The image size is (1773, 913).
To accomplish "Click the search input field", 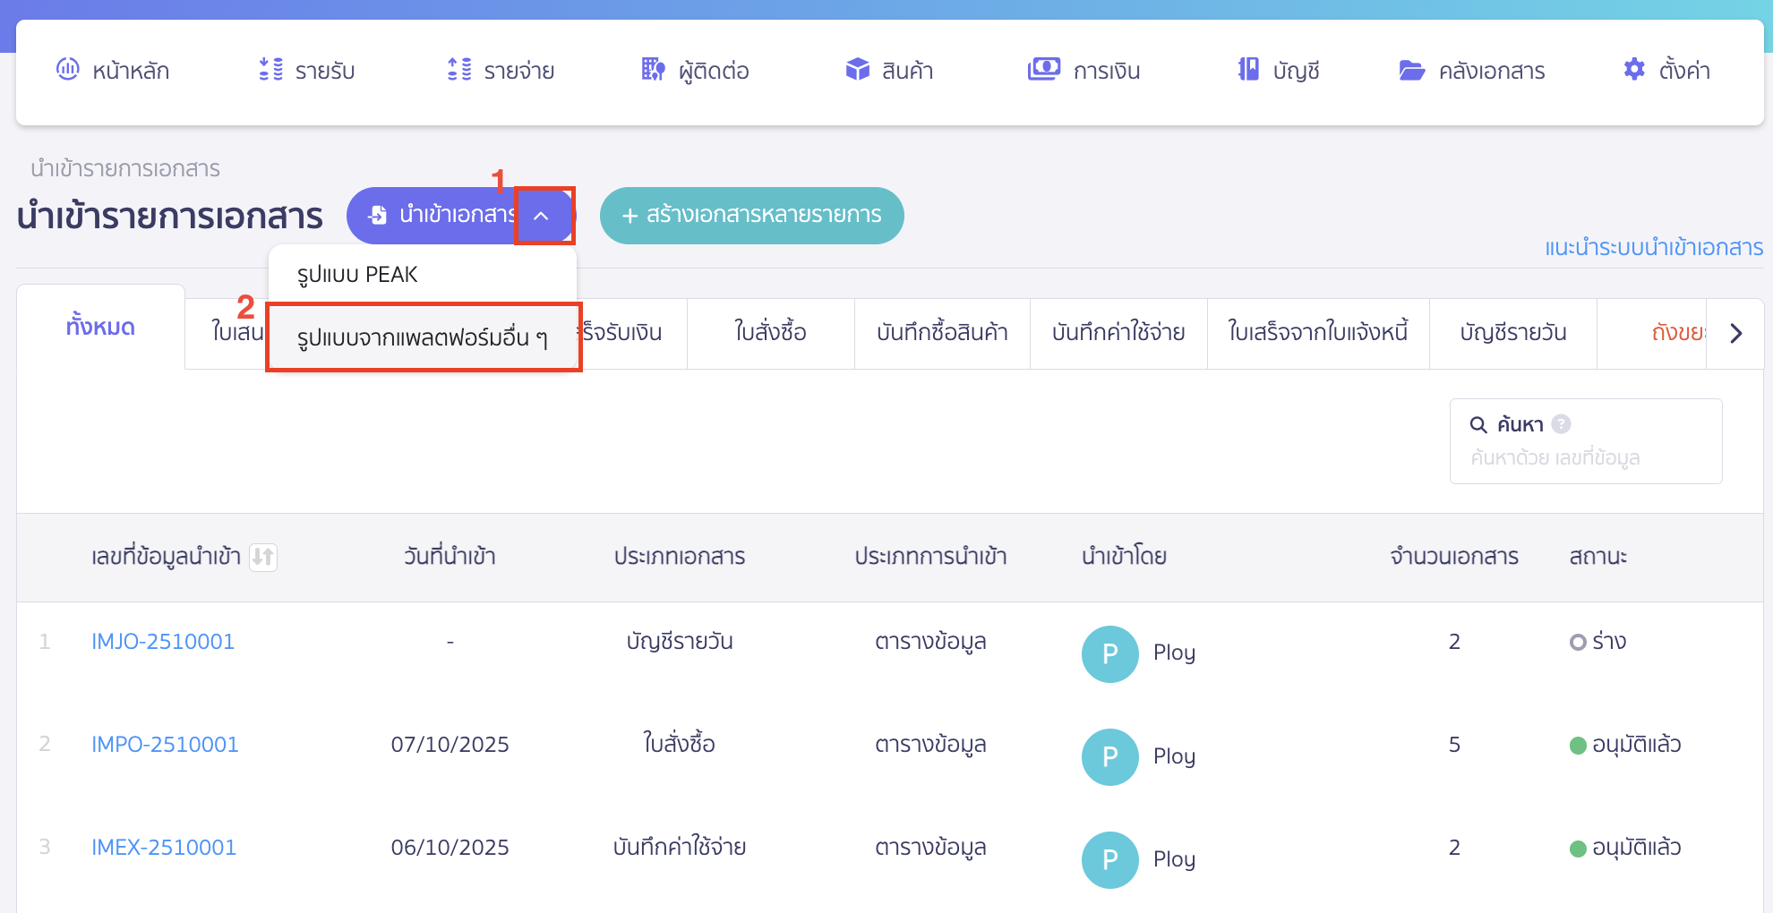I will [1587, 457].
